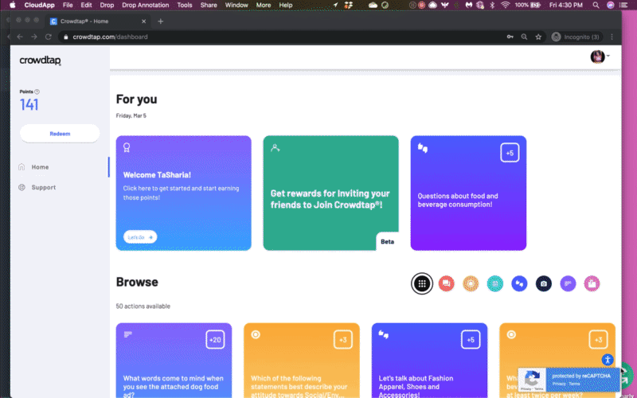
Task: Open the Social/Env attitude statements card
Action: pos(302,361)
